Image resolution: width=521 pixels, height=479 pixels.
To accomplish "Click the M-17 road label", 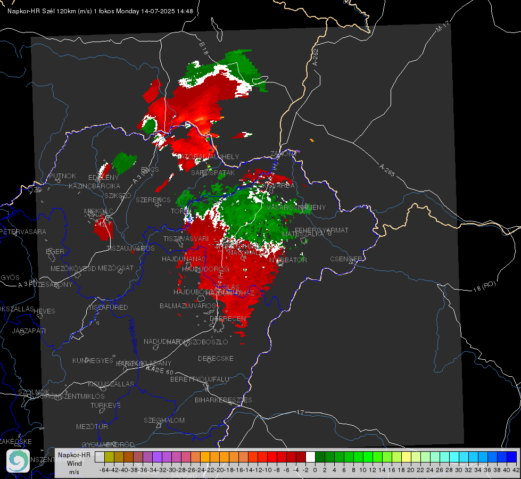I will [x=442, y=26].
